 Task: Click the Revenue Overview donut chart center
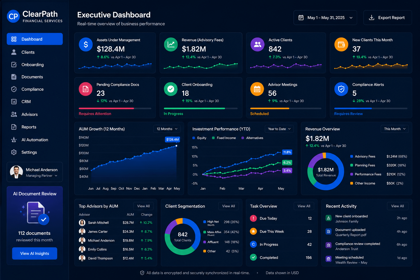326,171
